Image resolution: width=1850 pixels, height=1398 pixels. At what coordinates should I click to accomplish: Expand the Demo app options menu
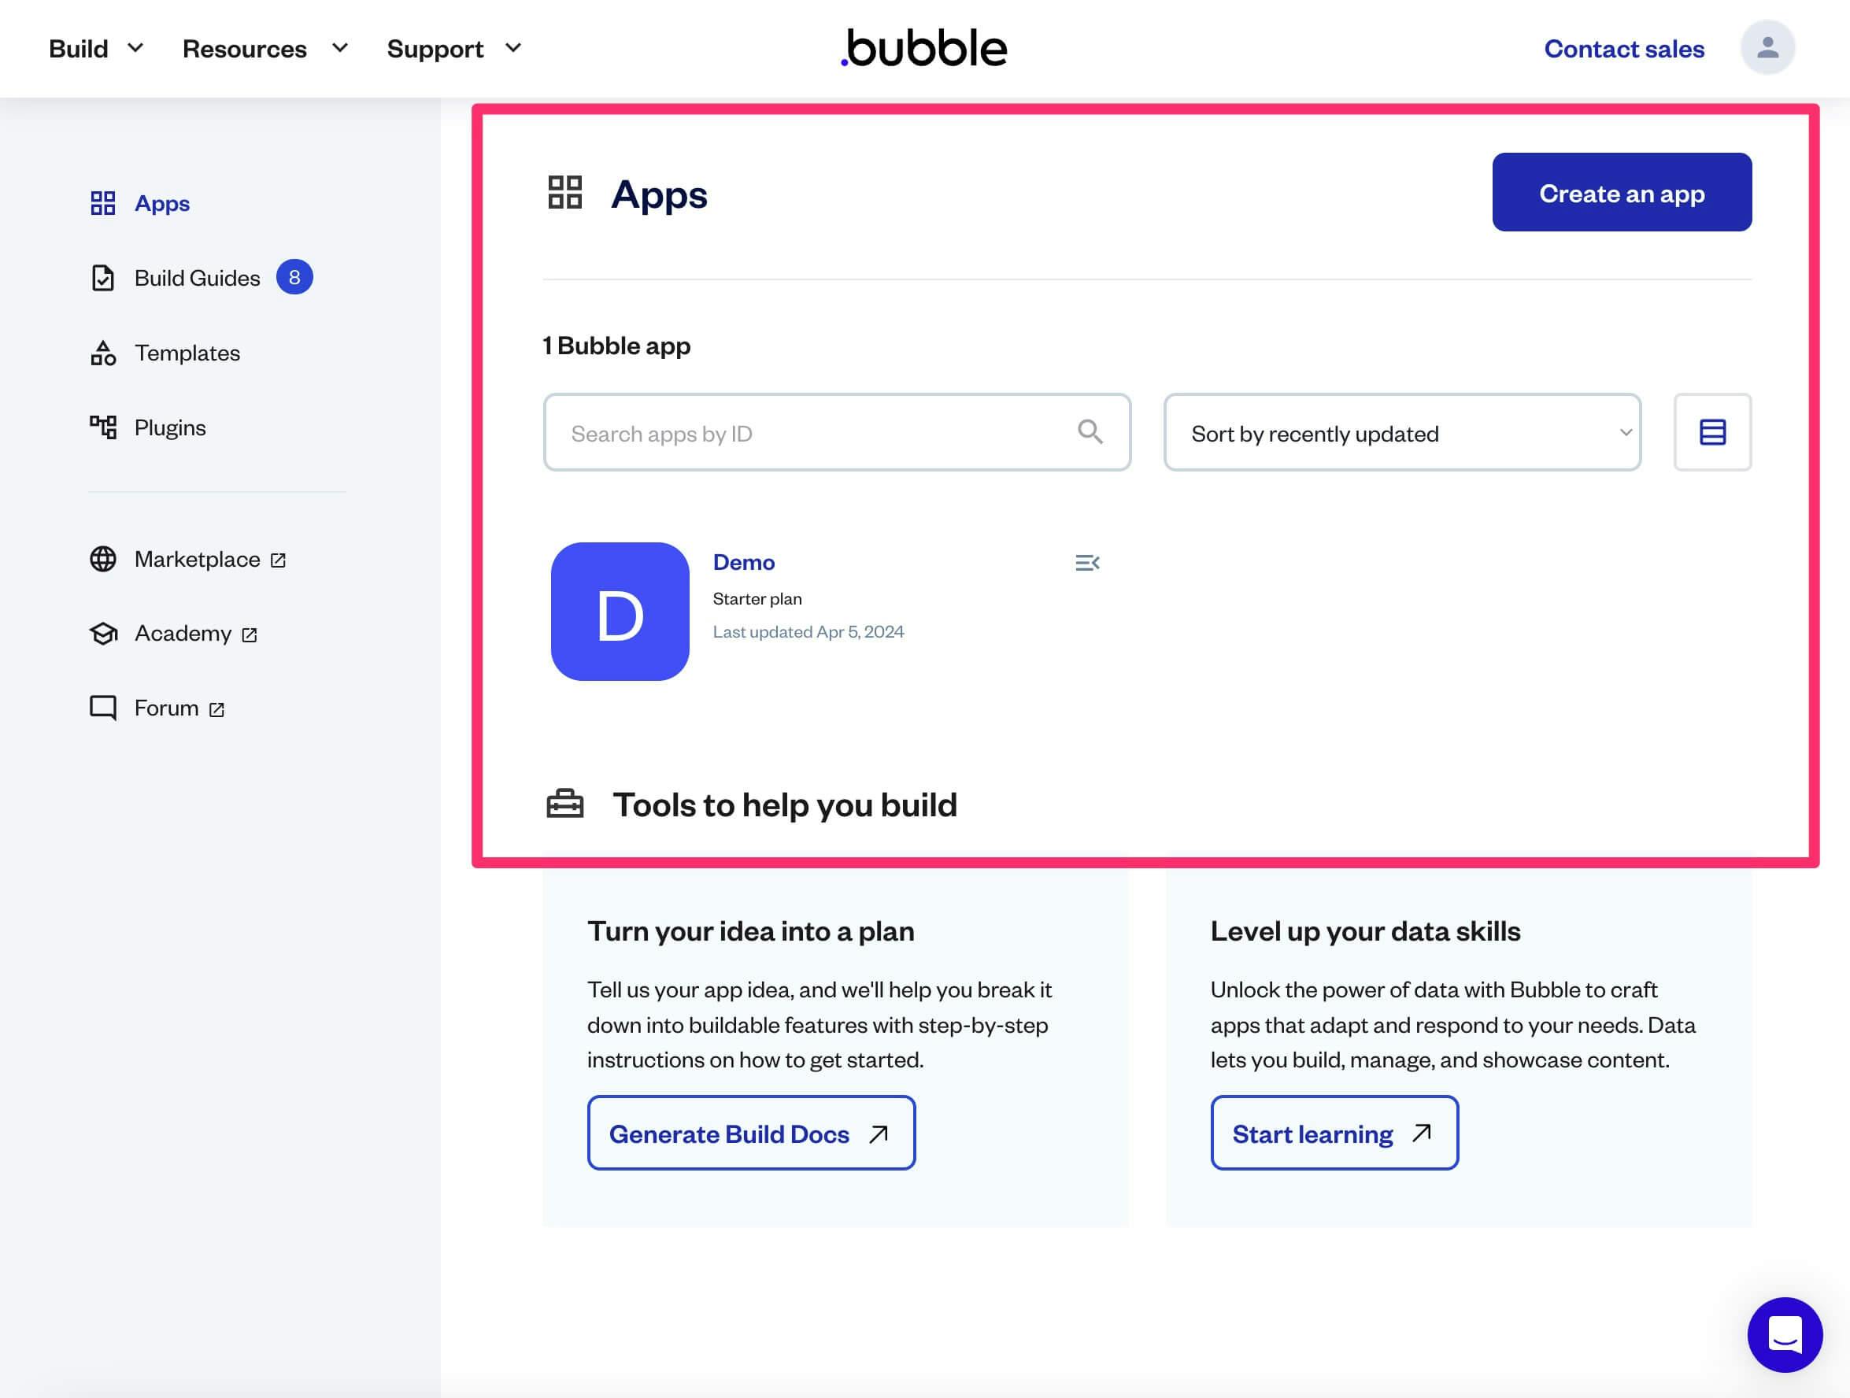[x=1086, y=563]
